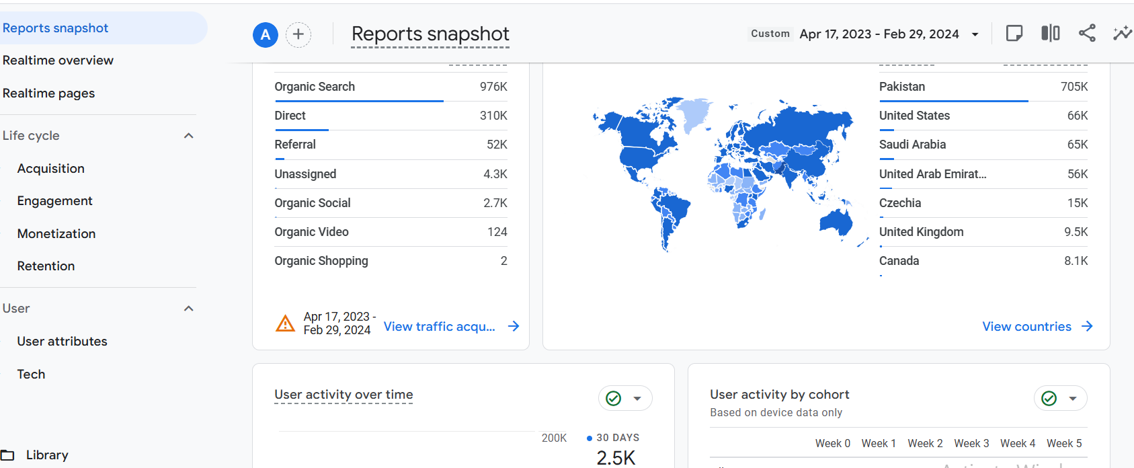Open Retention report
Screen dimensions: 1134x468
coord(46,266)
